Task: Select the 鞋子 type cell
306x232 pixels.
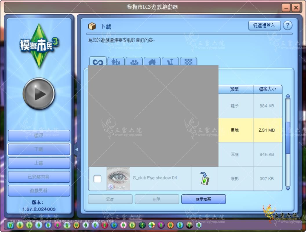Action: 236,106
